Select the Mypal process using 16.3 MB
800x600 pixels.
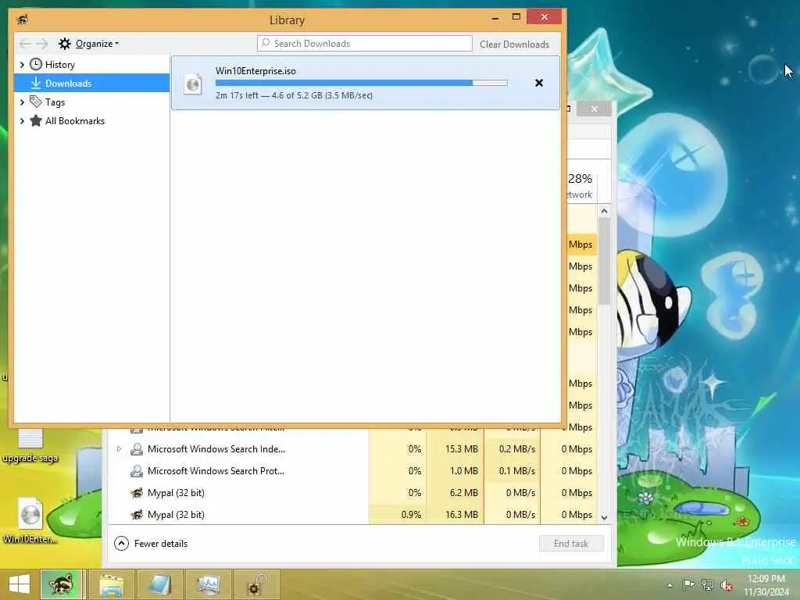[x=352, y=515]
